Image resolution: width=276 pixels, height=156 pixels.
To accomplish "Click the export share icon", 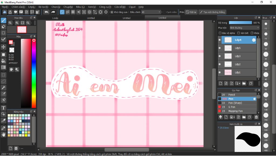I will click(10, 12).
